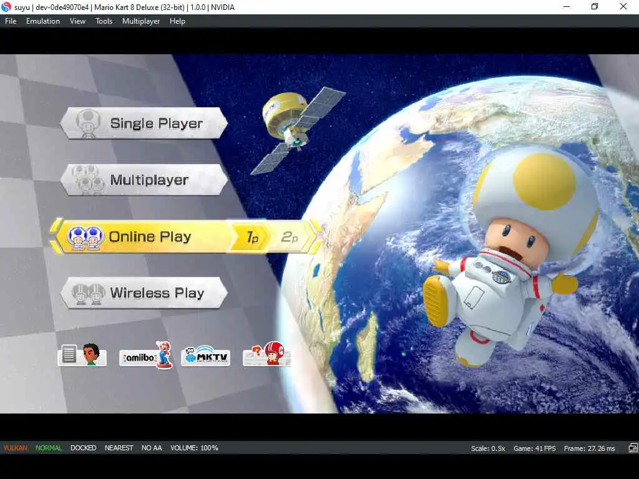Image resolution: width=639 pixels, height=479 pixels.
Task: Open the help manual icon with Mario
Action: 266,354
